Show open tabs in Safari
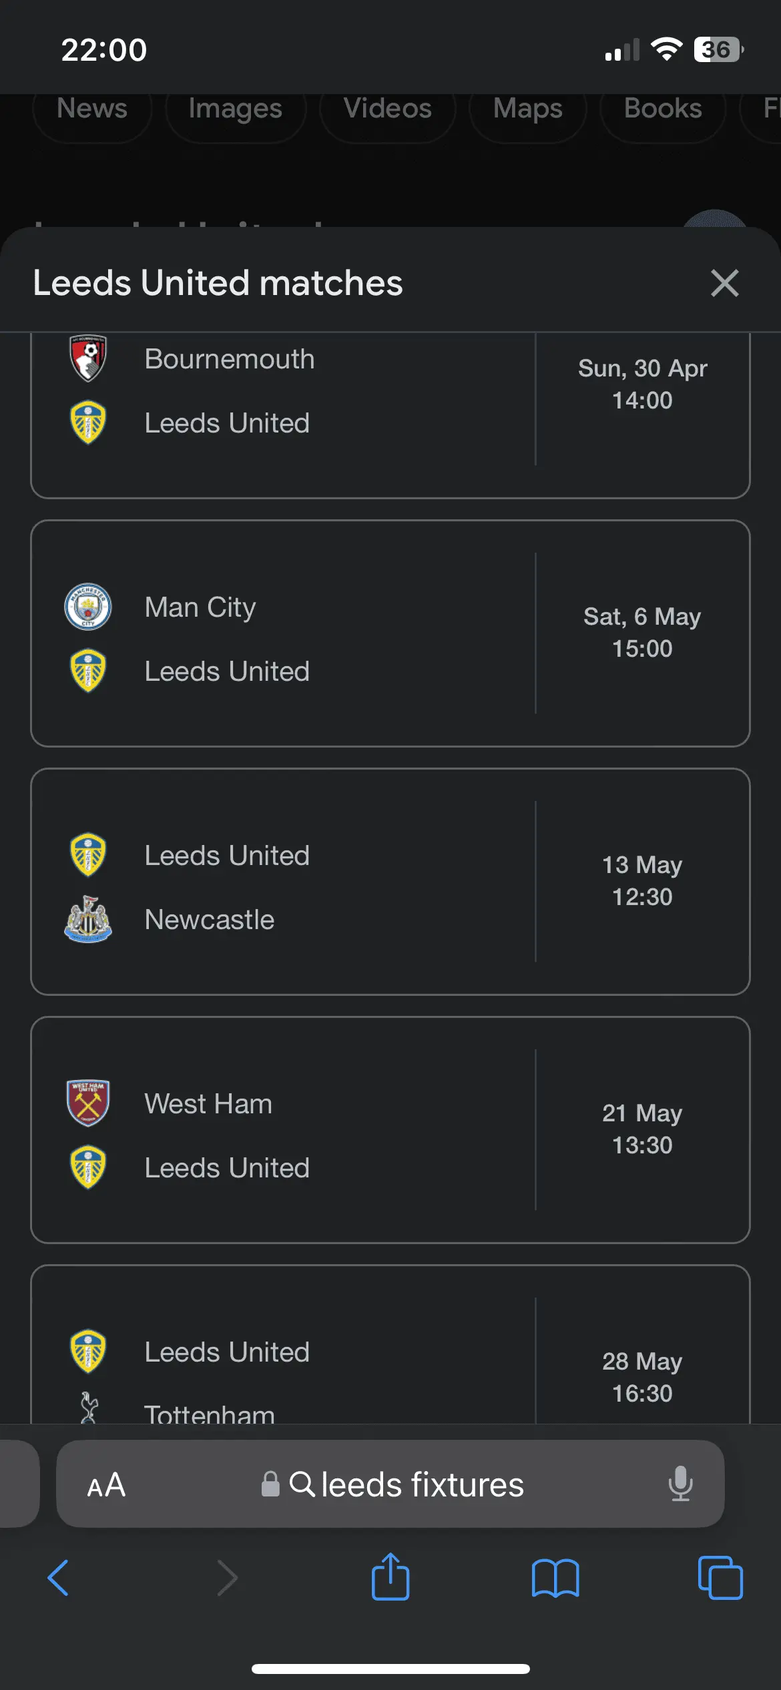Viewport: 781px width, 1690px height. click(720, 1578)
